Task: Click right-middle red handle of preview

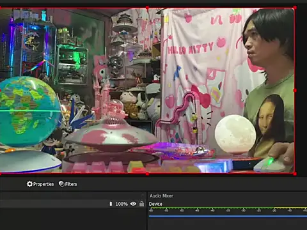Action: (x=295, y=91)
